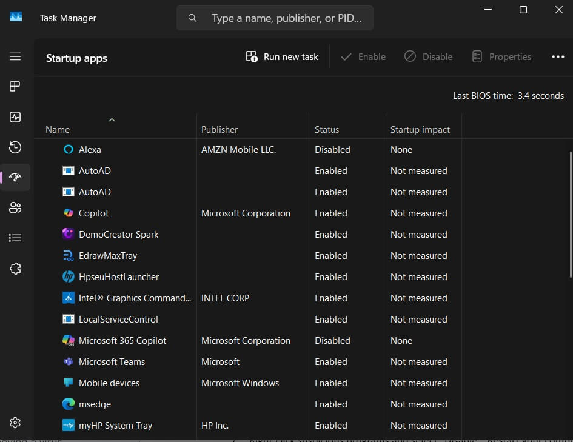Click the Disable button
573x442 pixels.
pos(428,57)
